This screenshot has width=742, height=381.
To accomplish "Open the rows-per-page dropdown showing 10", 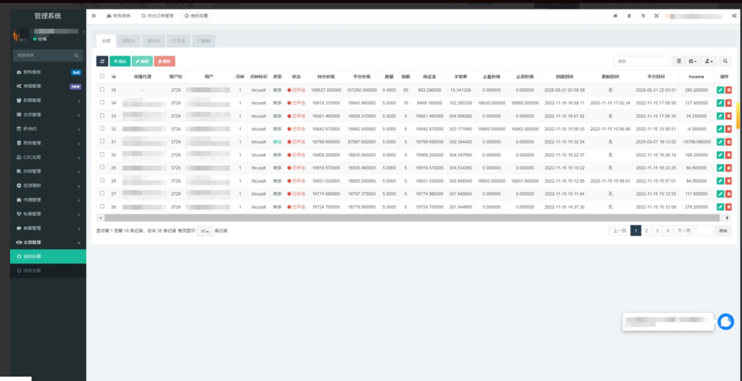I will coord(204,231).
